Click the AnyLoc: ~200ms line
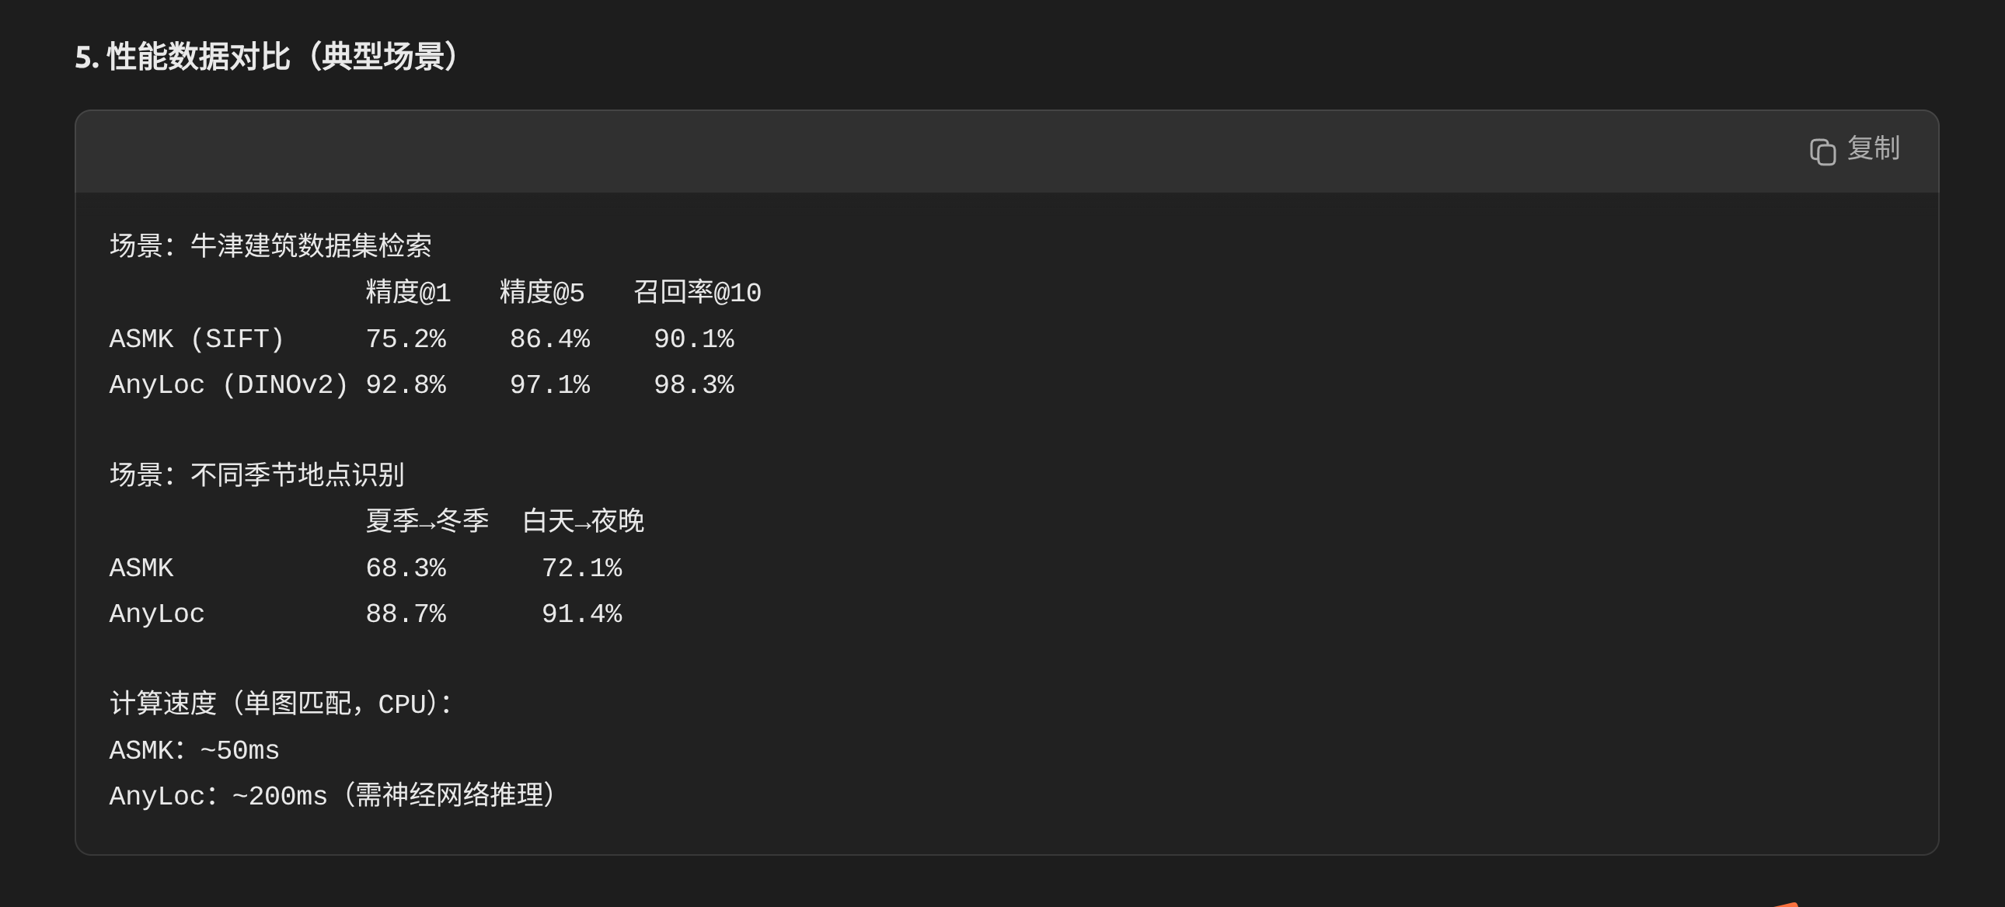 333,796
